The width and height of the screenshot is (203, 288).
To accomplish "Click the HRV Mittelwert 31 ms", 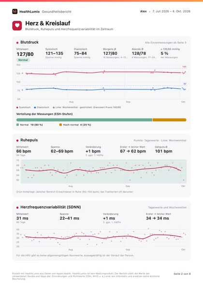I will pos(22,218).
